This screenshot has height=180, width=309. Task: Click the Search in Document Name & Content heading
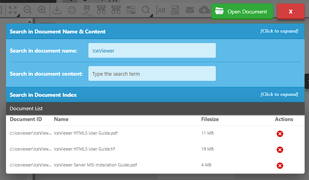point(58,31)
